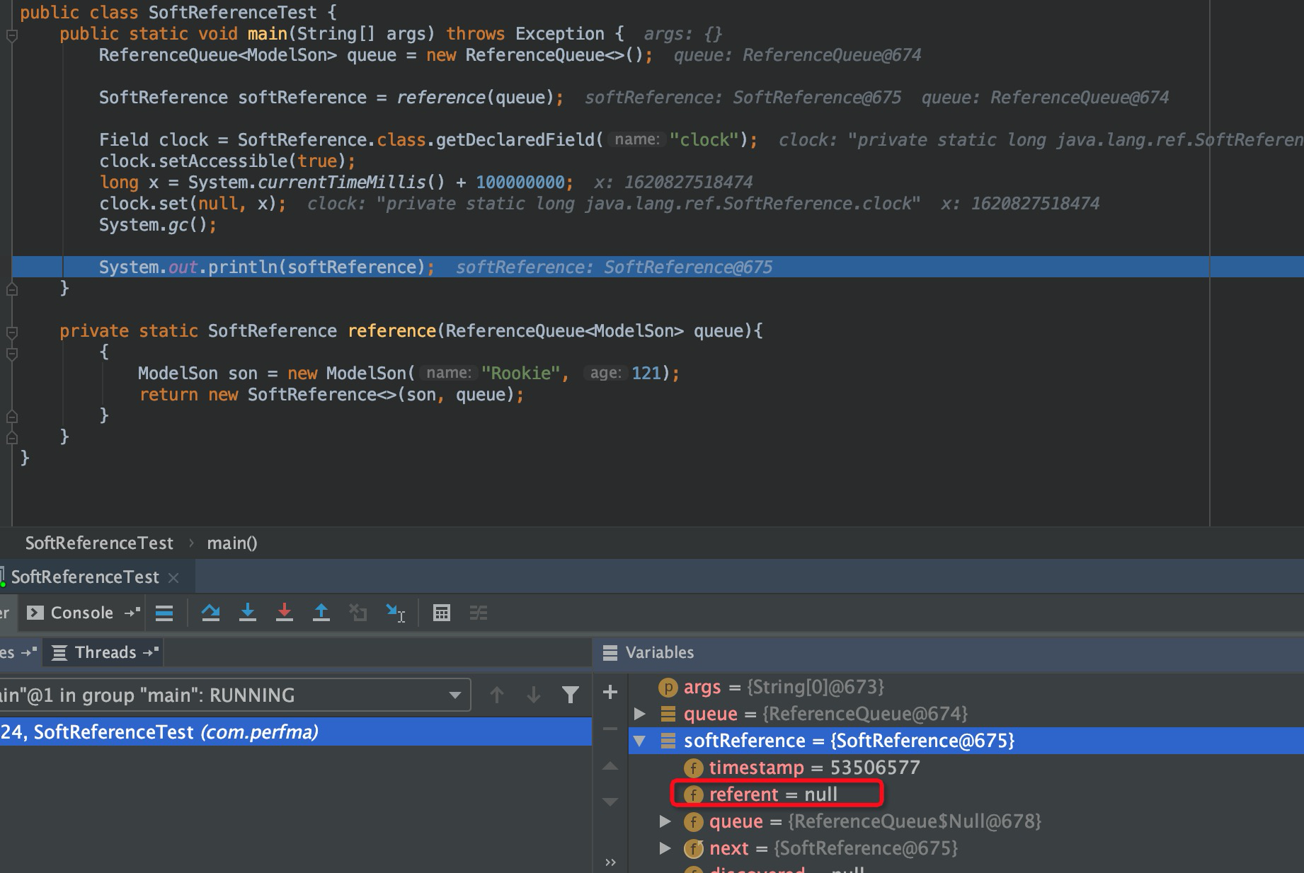This screenshot has width=1304, height=873.
Task: Click main() in the breadcrumb bar
Action: tap(232, 543)
